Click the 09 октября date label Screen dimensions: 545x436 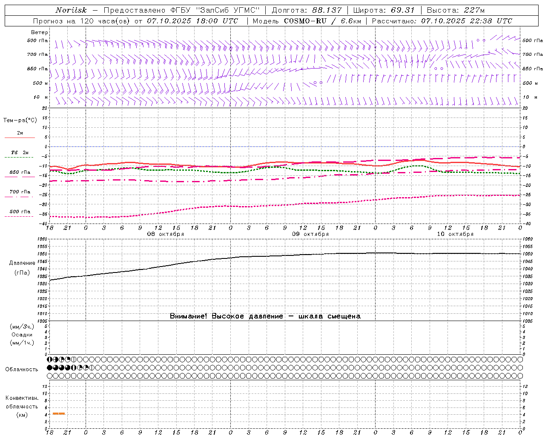310,234
